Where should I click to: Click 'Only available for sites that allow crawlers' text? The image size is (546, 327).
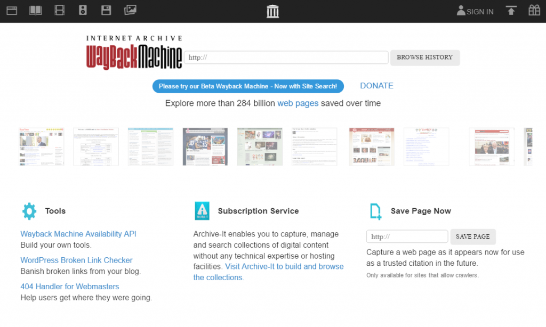pyautogui.click(x=422, y=275)
